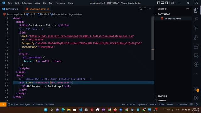Screen dimensions: 201x113
Task: Open the jsdelivr bootstrap CSS link
Action: point(82,36)
